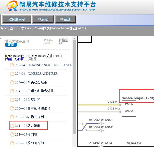
Task: Click the C11-G2-1 C11-G1-1 connector label
Action: [x=101, y=120]
